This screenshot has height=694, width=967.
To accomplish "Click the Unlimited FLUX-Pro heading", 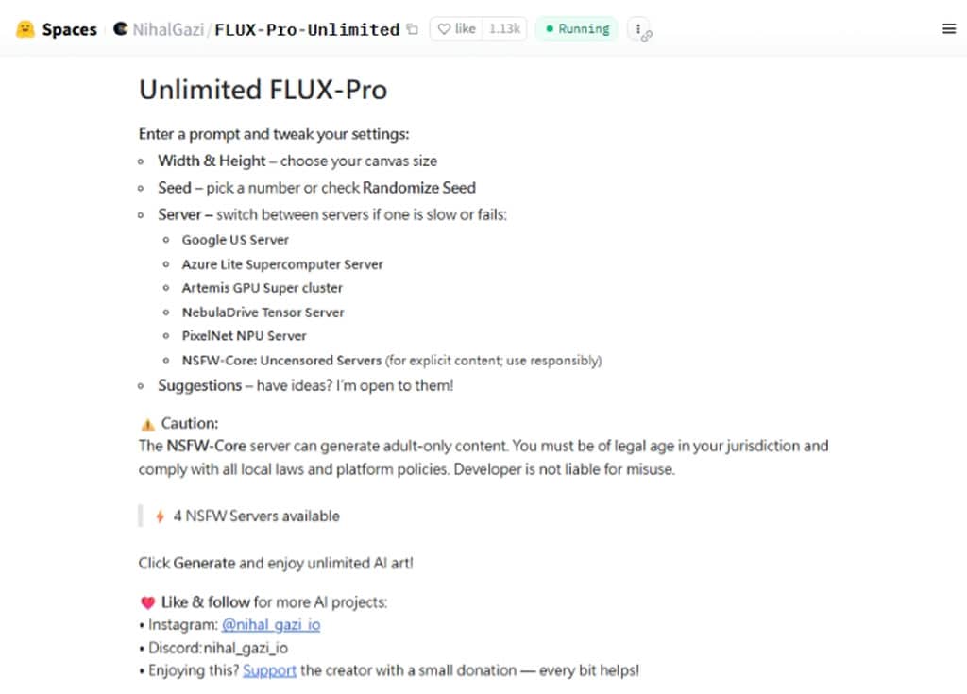I will (x=263, y=90).
